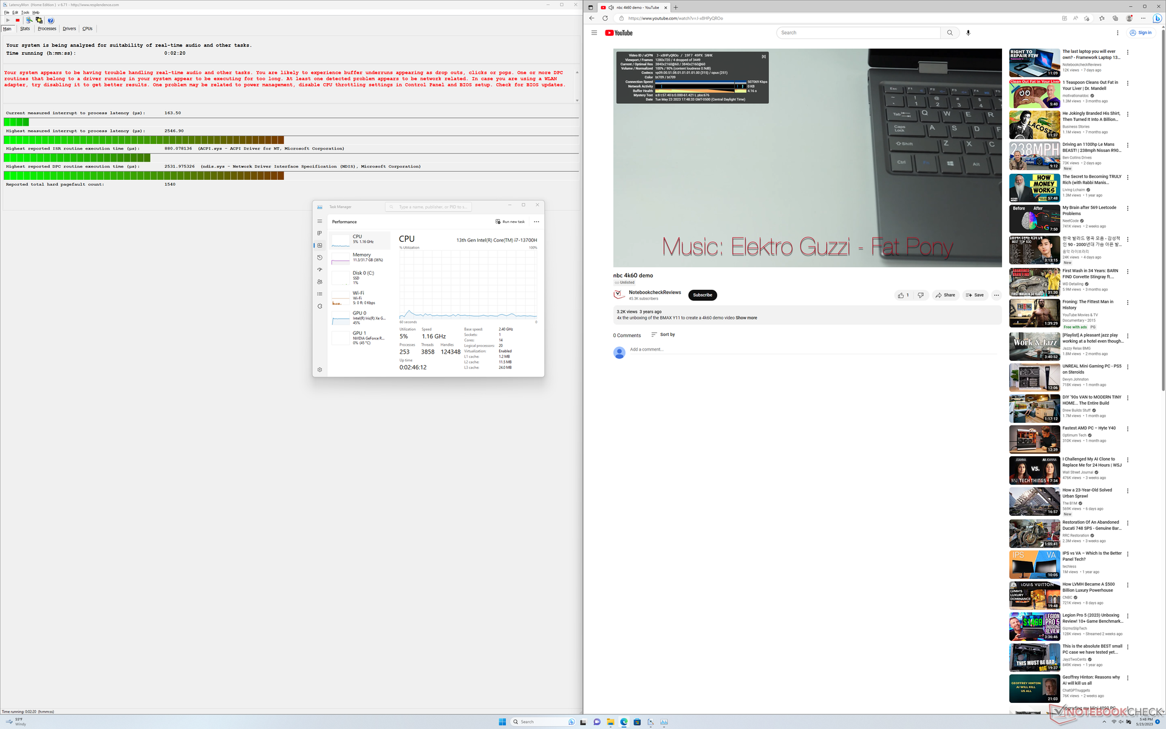The image size is (1166, 729).
Task: Open the Sort by comments dropdown
Action: (x=663, y=335)
